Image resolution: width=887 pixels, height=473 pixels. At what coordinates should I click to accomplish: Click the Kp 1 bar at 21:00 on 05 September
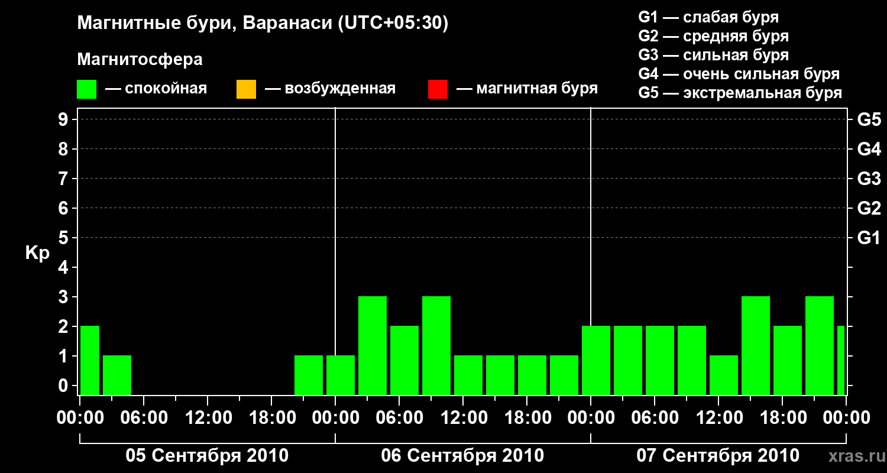tap(309, 375)
